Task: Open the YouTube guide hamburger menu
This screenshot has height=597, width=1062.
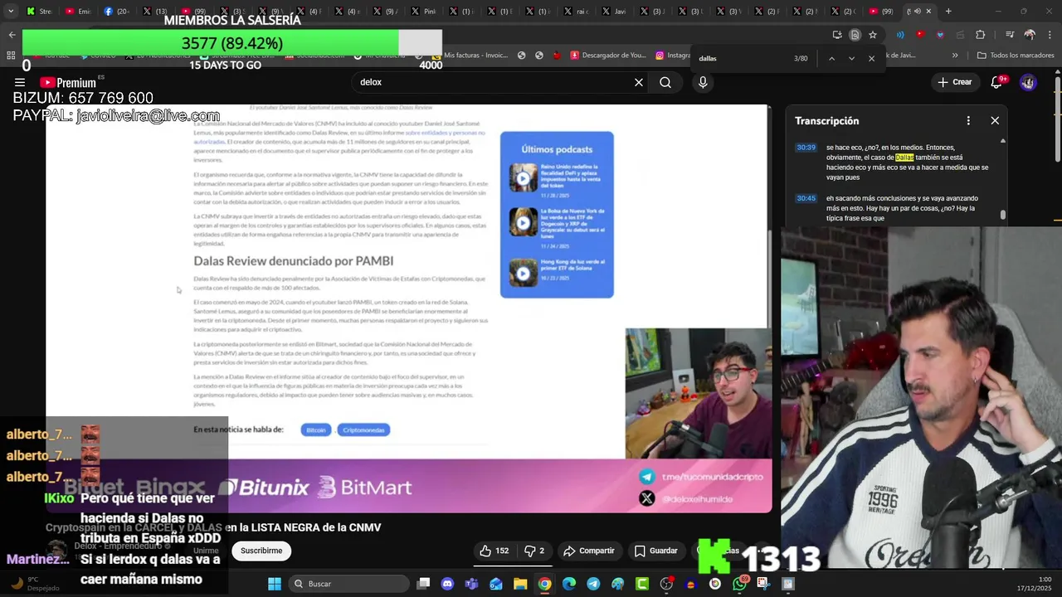Action: 19,82
